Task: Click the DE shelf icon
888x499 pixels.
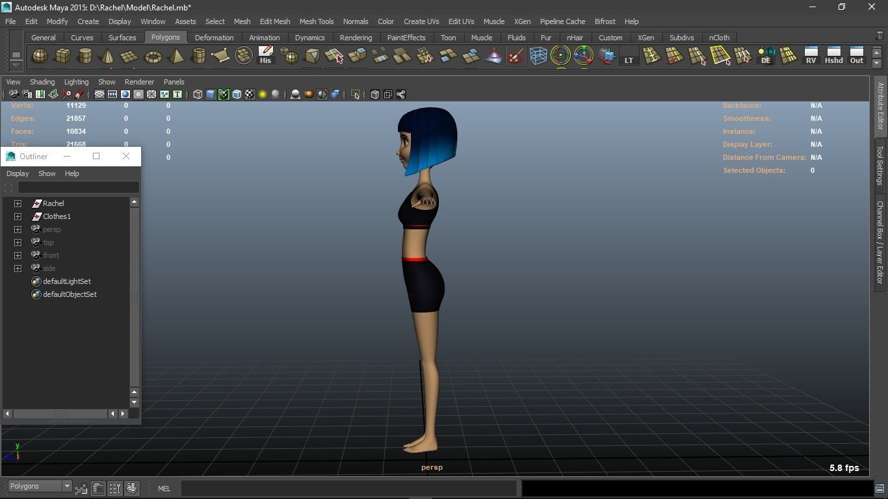Action: click(766, 56)
